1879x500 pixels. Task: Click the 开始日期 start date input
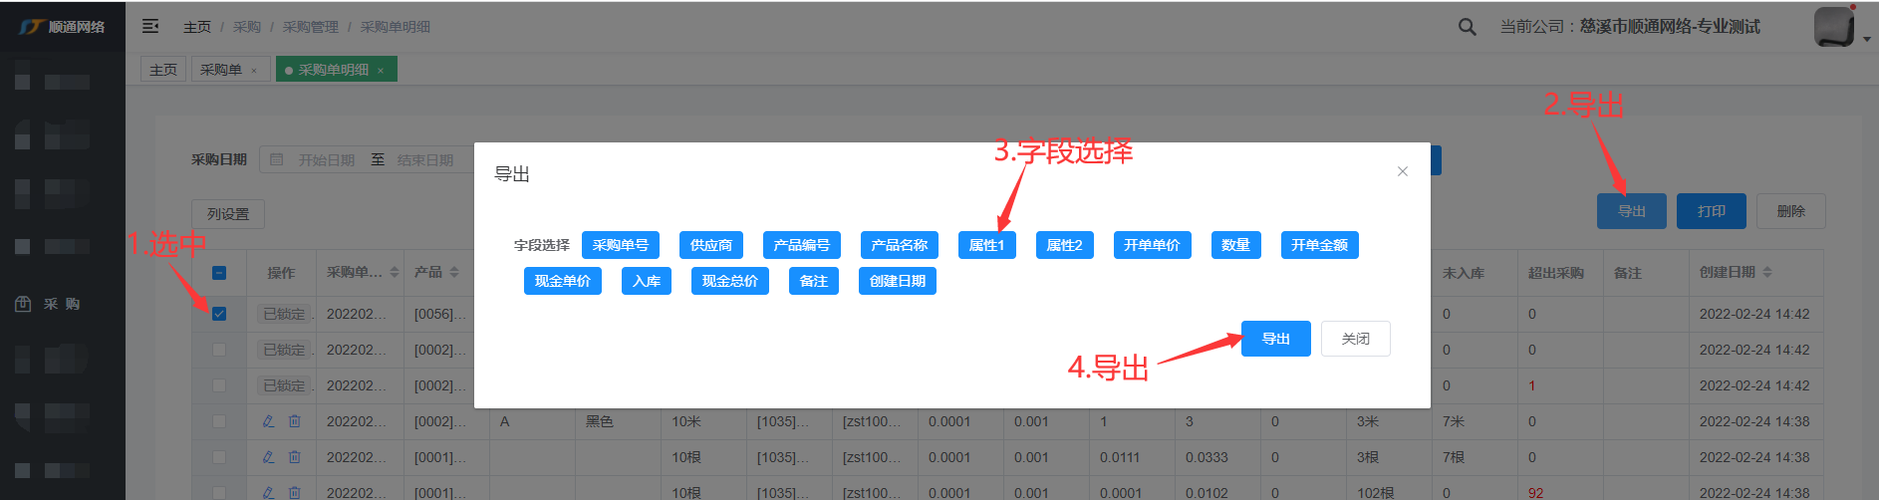point(327,160)
